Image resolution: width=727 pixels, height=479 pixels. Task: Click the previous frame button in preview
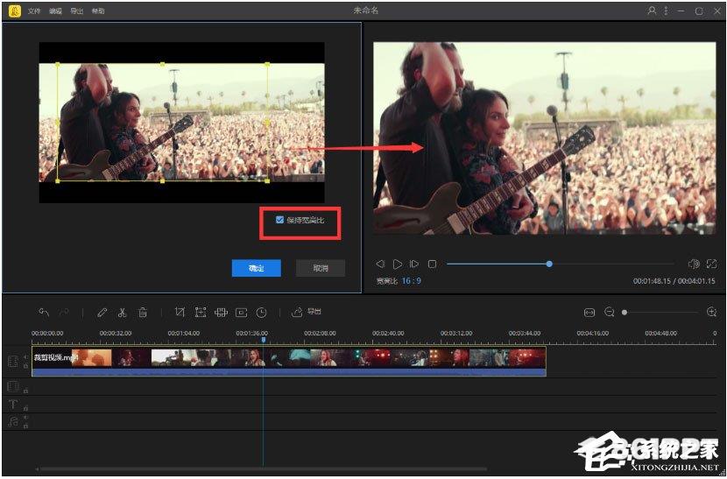(380, 264)
